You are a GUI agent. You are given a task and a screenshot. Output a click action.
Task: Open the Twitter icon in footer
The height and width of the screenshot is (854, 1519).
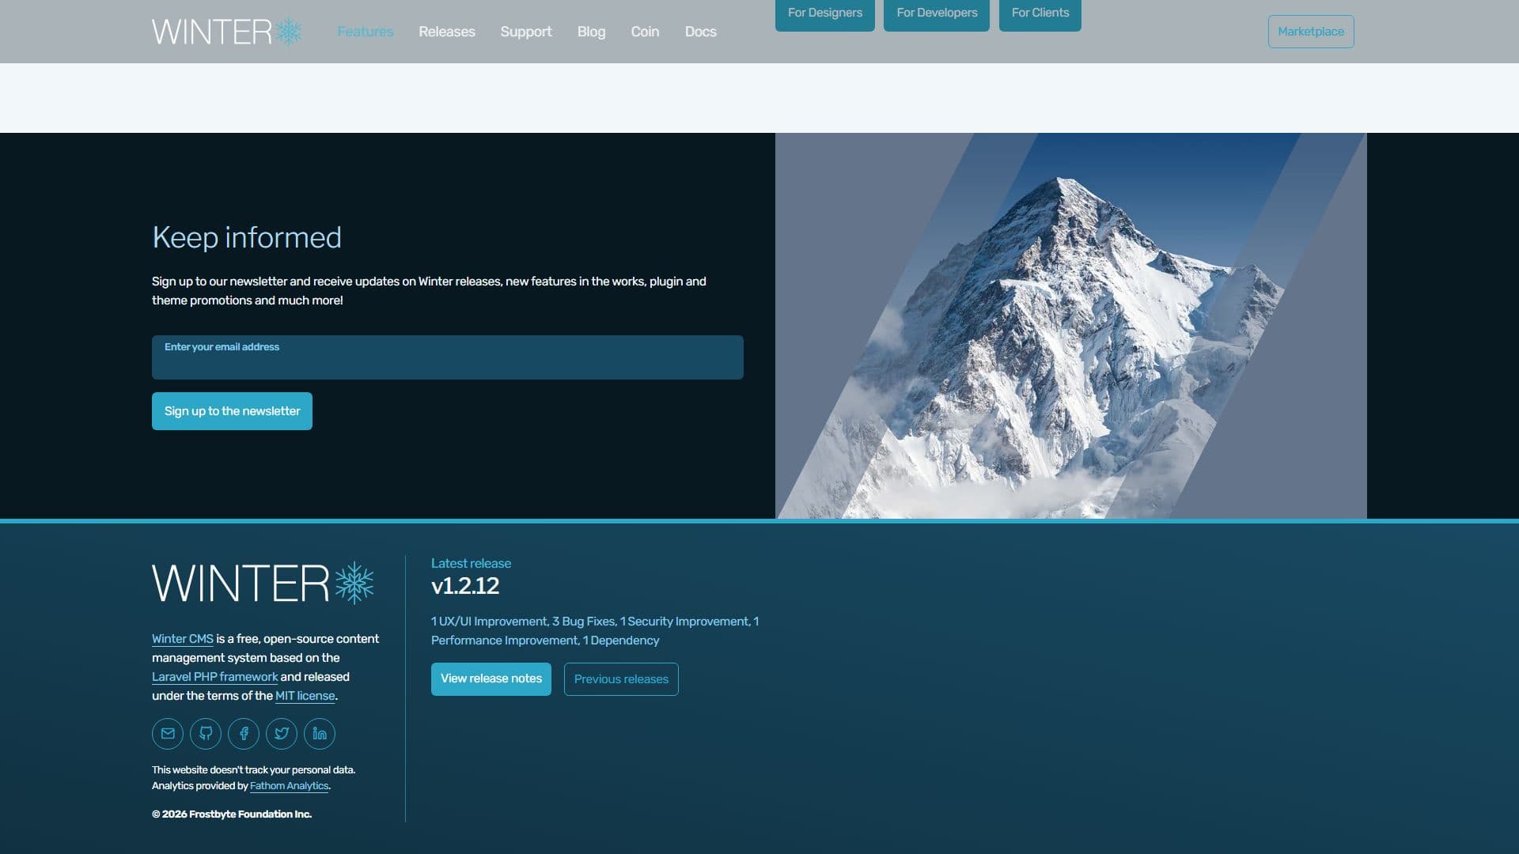tap(282, 734)
